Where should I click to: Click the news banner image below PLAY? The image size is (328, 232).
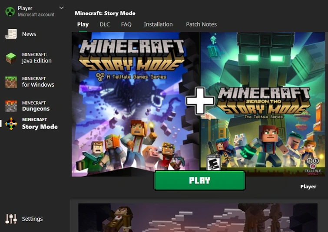tap(198, 218)
